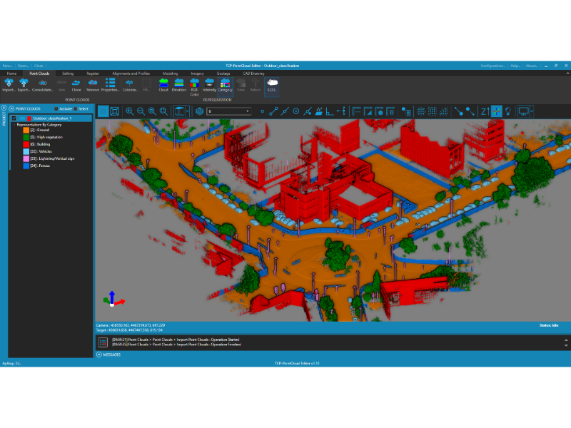
Task: Toggle the Activate checkbox
Action: click(x=56, y=109)
